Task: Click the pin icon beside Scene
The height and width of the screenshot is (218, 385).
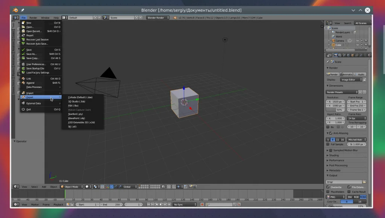Action: 328,62
